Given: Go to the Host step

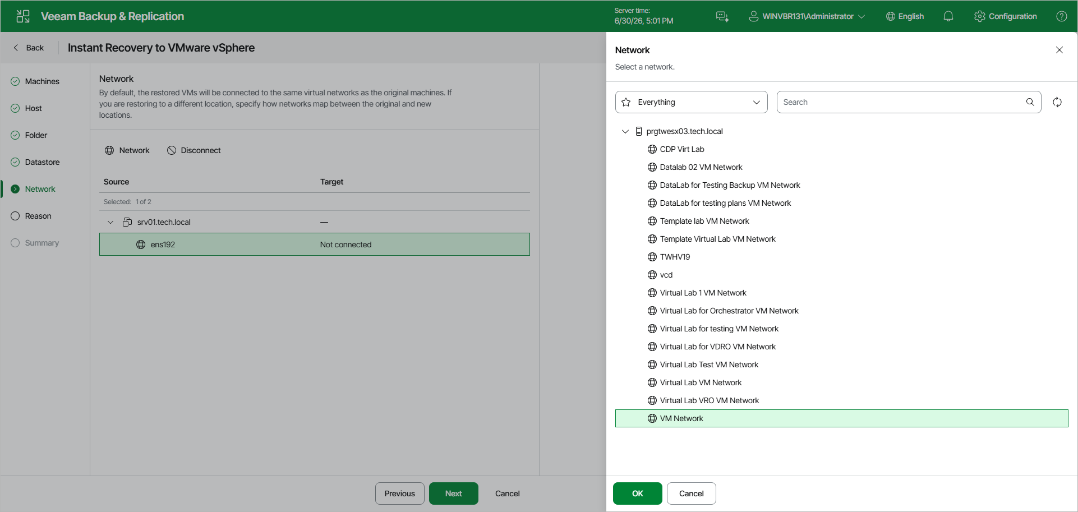Looking at the screenshot, I should (26, 108).
